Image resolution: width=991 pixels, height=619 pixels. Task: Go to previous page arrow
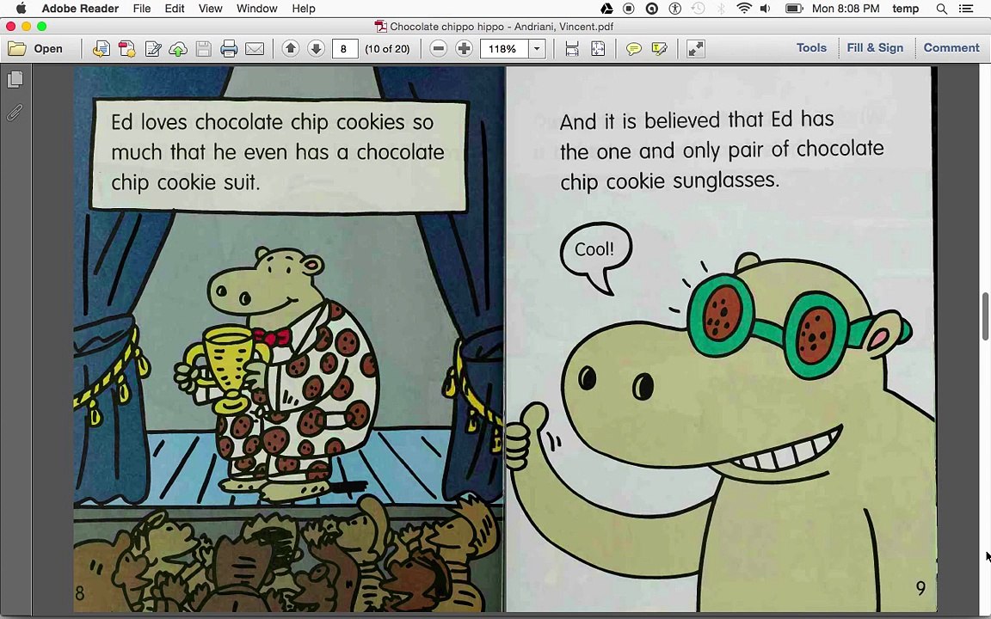click(x=291, y=49)
